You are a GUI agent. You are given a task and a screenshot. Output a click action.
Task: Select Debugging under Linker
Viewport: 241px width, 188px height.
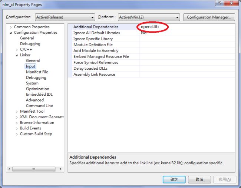point(36,77)
